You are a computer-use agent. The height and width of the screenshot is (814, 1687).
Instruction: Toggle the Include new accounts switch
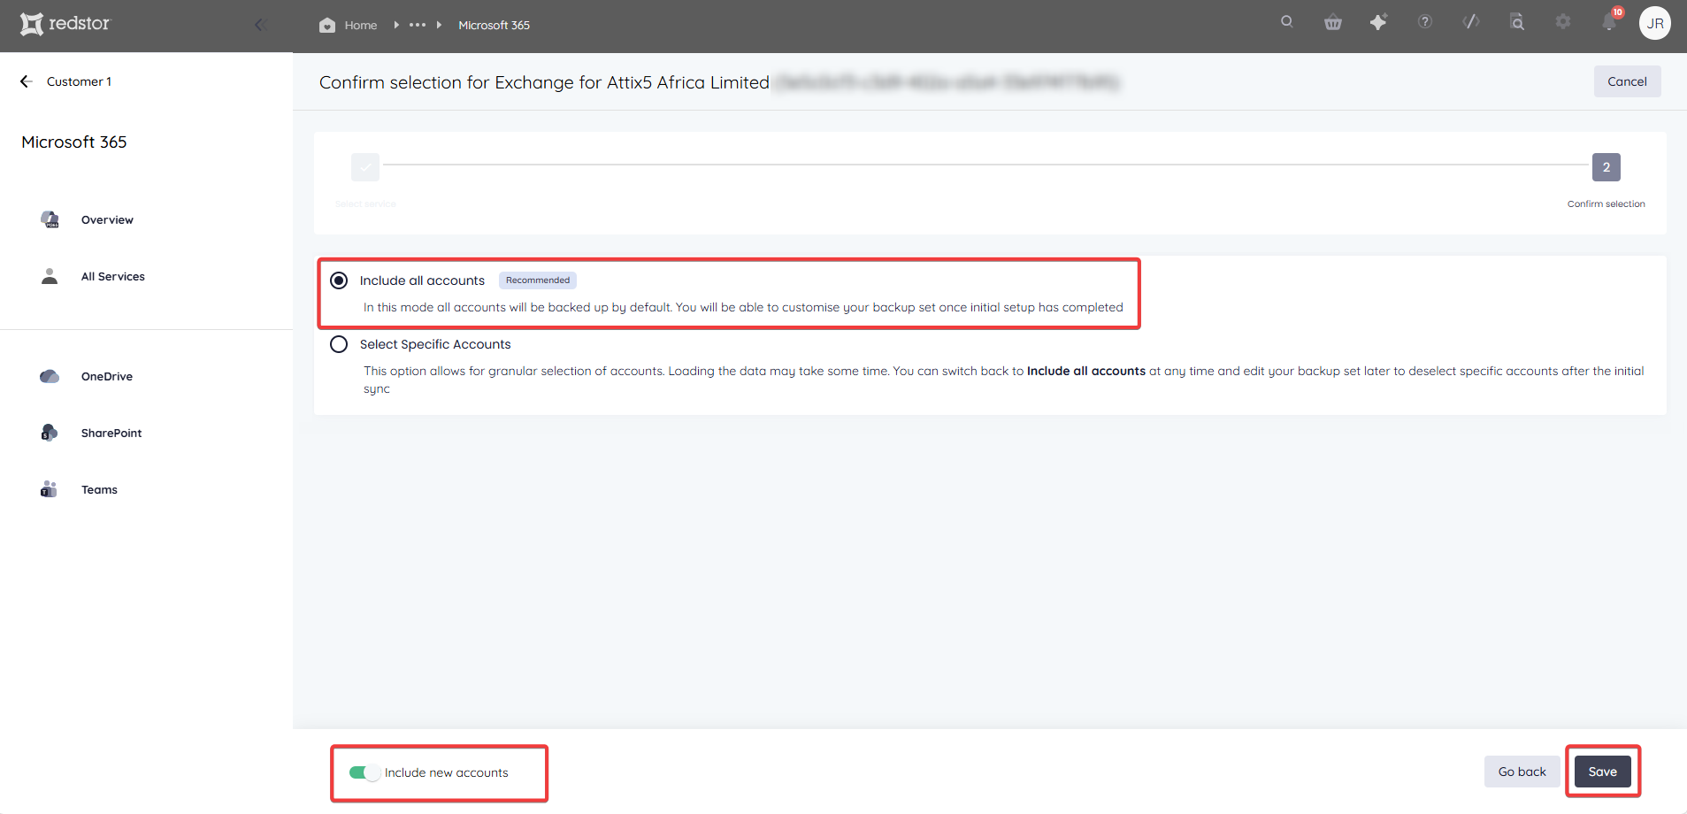pos(364,772)
